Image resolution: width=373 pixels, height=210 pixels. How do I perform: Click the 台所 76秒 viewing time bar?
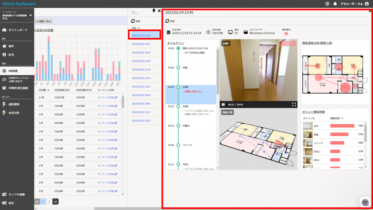[x=342, y=126]
